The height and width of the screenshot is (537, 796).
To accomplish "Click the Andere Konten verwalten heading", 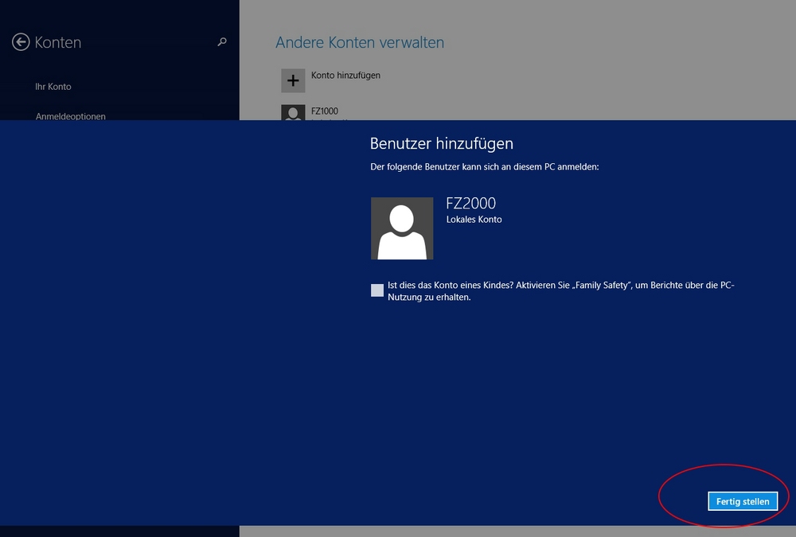I will point(360,42).
